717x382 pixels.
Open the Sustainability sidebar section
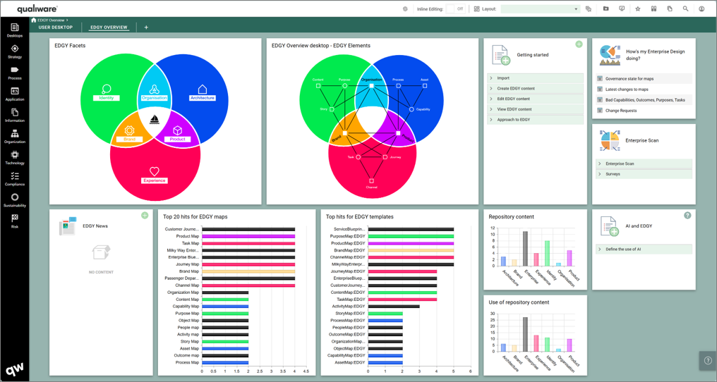coord(15,200)
